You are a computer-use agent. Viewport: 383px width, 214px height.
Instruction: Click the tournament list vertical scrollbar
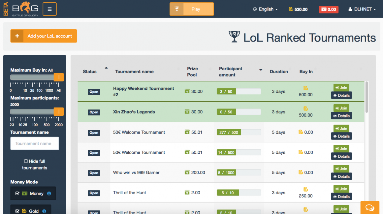367,97
